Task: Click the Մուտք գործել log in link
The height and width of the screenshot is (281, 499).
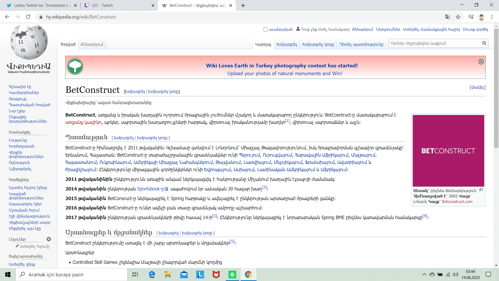Action: tap(475, 29)
